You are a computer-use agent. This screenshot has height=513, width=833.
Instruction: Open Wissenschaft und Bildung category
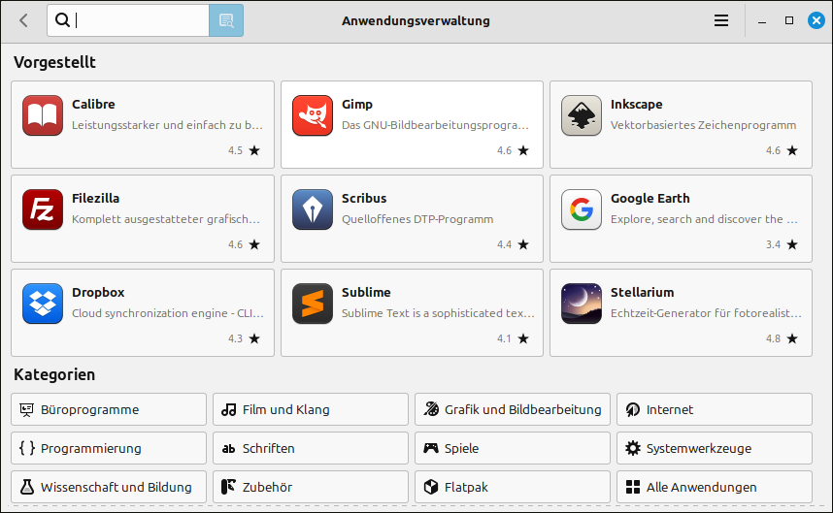pos(109,487)
